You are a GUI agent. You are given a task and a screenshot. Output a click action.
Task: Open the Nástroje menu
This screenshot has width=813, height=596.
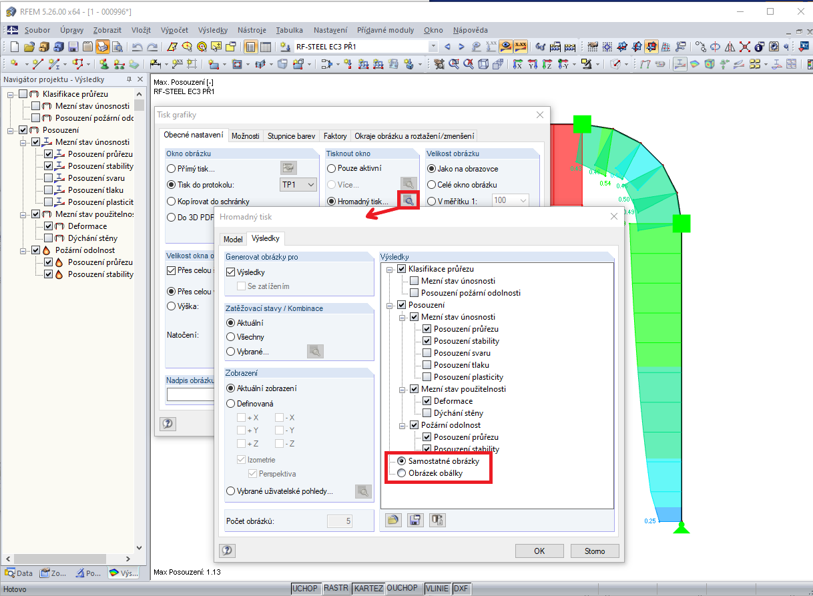[x=252, y=30]
